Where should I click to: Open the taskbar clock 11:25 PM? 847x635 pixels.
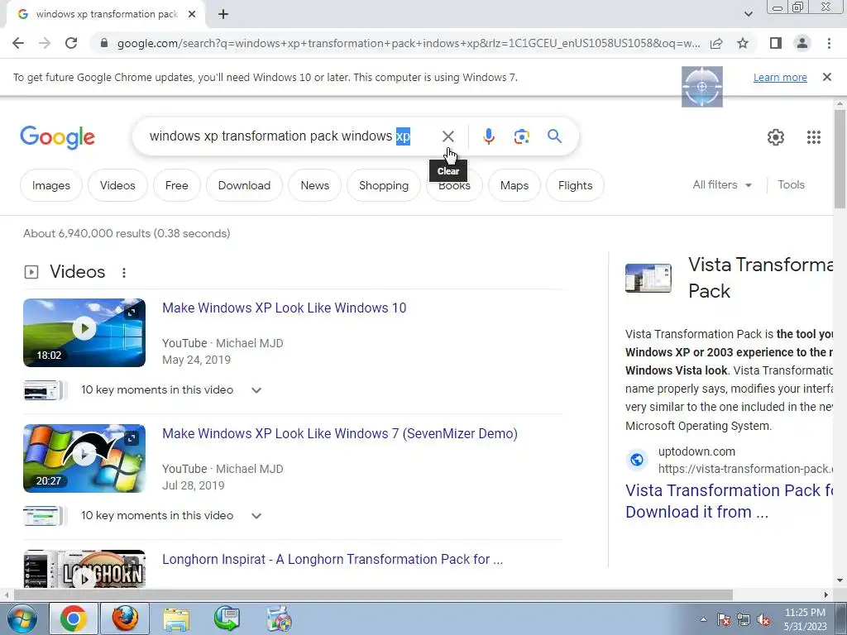[805, 619]
